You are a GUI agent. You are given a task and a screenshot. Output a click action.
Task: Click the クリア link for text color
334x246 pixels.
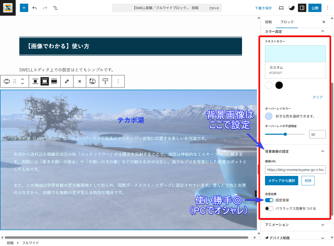point(318,97)
